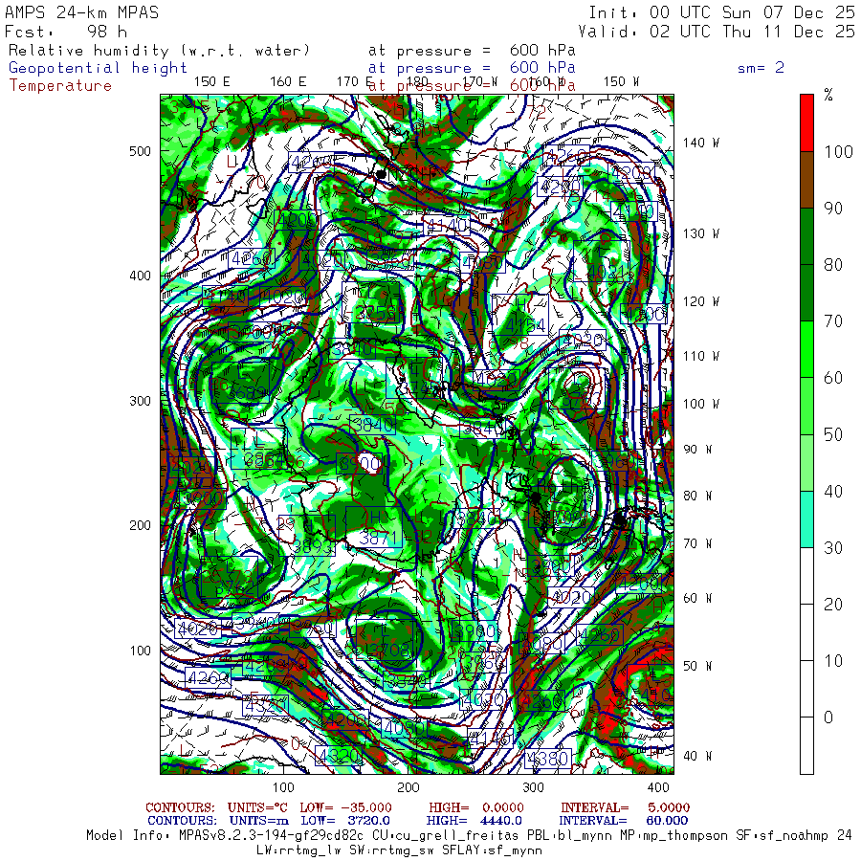Select the '110 W' longitude label
861x861 pixels.
pyautogui.click(x=701, y=357)
